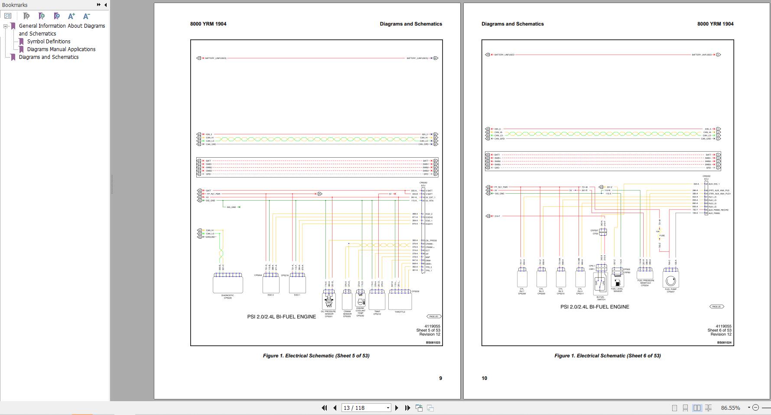Select the Add Bookmark icon
The image size is (771, 415).
tap(41, 16)
